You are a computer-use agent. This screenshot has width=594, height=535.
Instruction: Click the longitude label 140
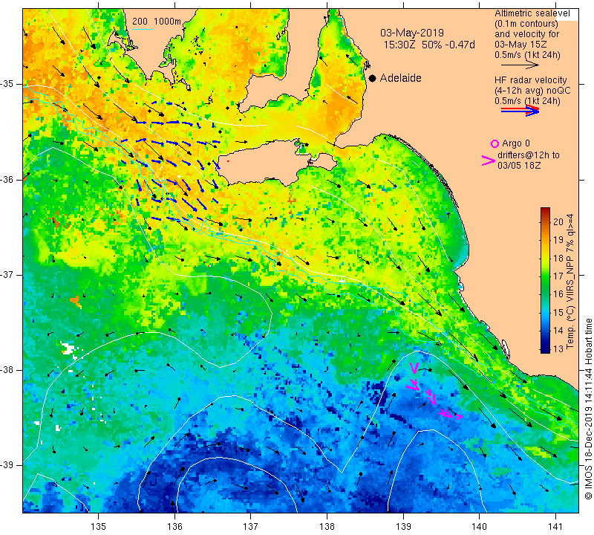pos(479,527)
